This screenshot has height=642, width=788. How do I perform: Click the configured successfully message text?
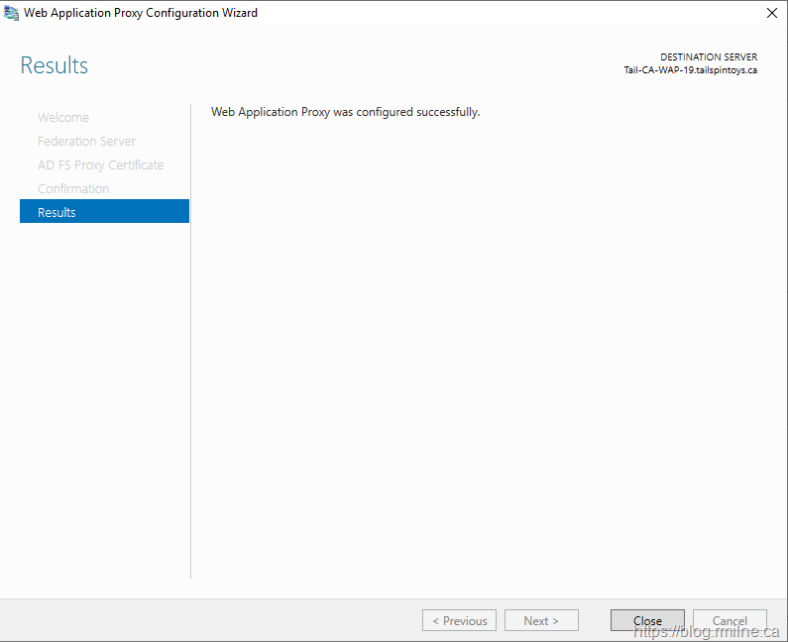345,112
